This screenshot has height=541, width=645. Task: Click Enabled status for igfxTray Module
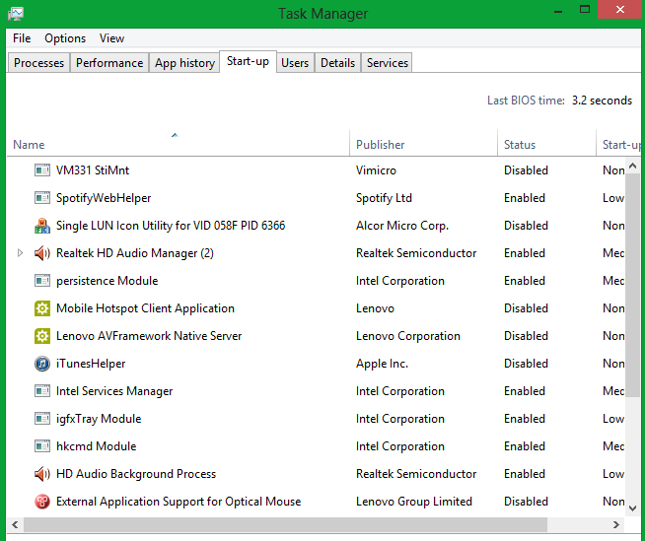(525, 419)
